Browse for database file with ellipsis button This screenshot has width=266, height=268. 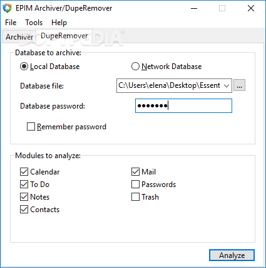[x=239, y=85]
